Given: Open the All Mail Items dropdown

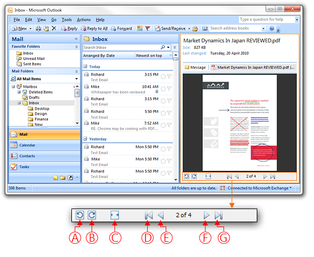Looking at the screenshot, I should click(76, 79).
